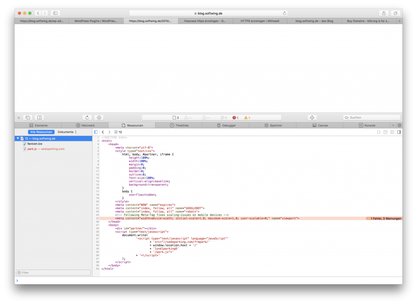The image size is (417, 305).
Task: Open the Dokumente resource type dropdown
Action: (67, 132)
